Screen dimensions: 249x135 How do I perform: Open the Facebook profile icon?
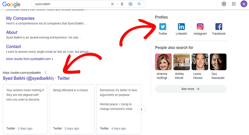(219, 27)
